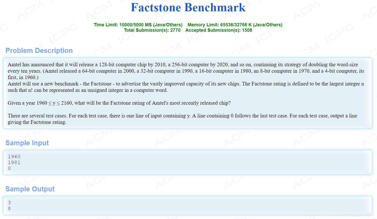This screenshot has height=219, width=377.
Task: Click the line 'giving the Factstone rating.'
Action: tap(37, 122)
